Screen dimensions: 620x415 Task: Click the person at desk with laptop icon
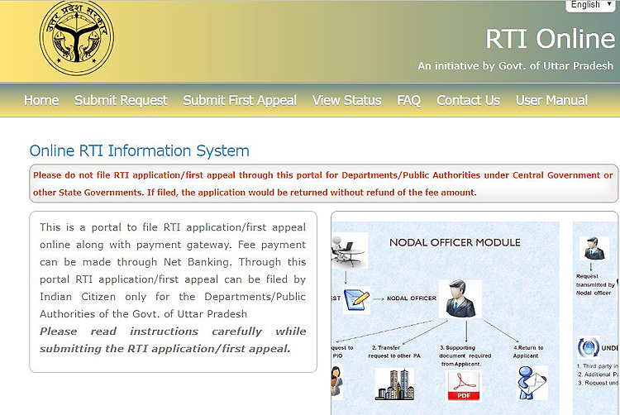[349, 250]
